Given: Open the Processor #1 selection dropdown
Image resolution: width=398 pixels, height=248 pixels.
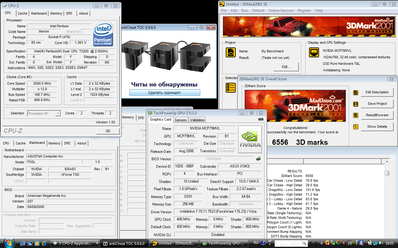Looking at the screenshot, I should 44,113.
